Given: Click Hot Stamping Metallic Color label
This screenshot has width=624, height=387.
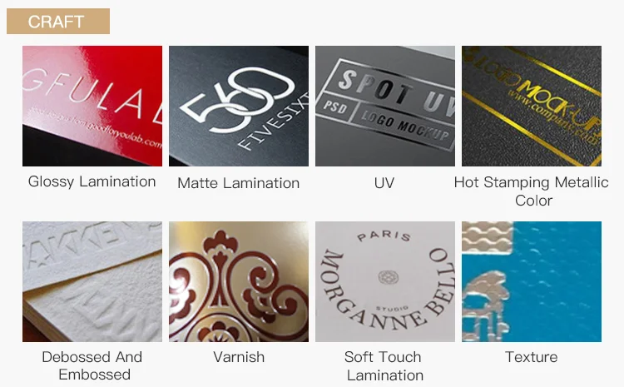Looking at the screenshot, I should [x=532, y=191].
